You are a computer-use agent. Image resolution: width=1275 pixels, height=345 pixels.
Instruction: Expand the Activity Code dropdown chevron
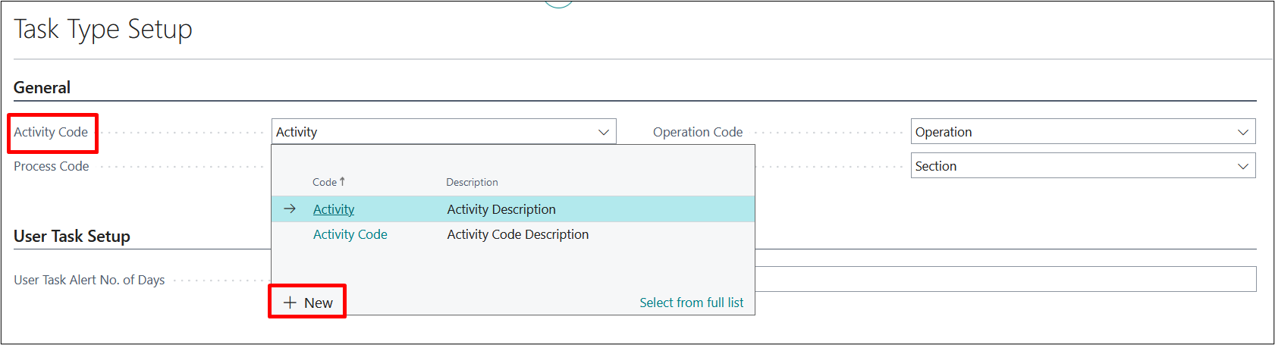pos(604,132)
